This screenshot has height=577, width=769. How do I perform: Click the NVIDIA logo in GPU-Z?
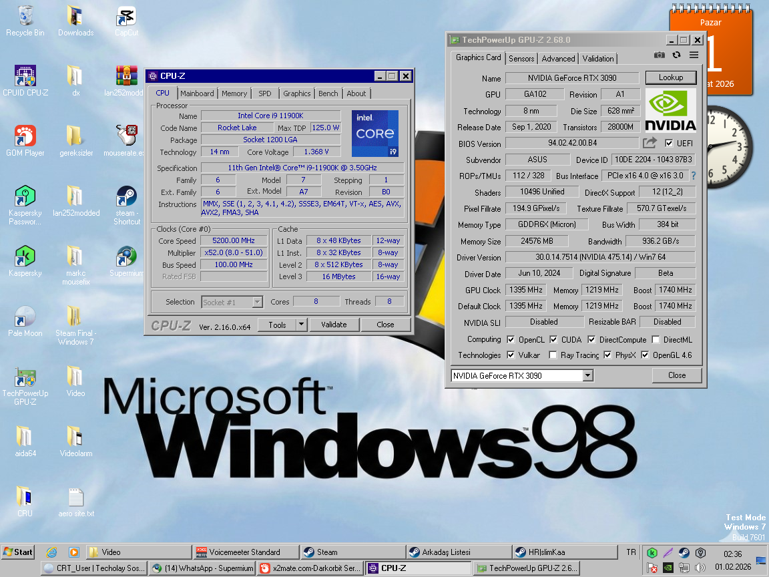[670, 110]
